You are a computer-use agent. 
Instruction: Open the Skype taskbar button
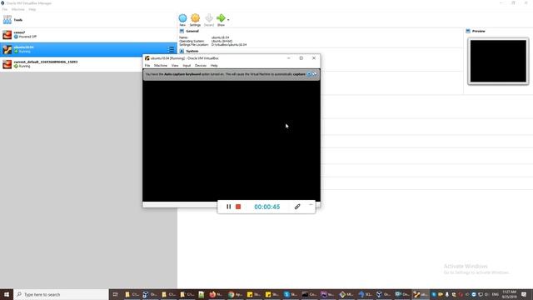coord(291,294)
